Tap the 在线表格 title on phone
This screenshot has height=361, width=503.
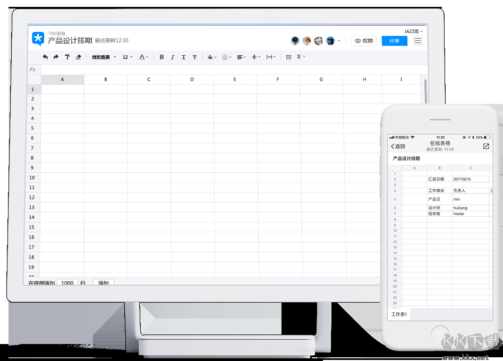click(x=440, y=143)
